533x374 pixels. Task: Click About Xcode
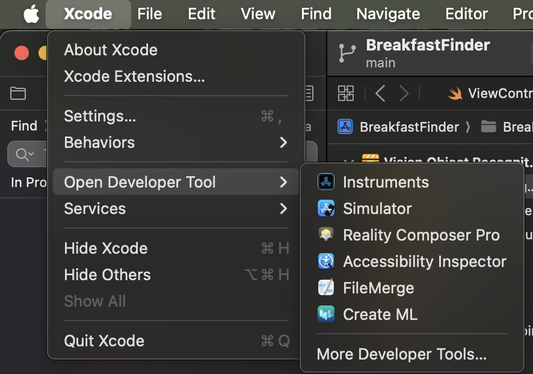coord(111,50)
